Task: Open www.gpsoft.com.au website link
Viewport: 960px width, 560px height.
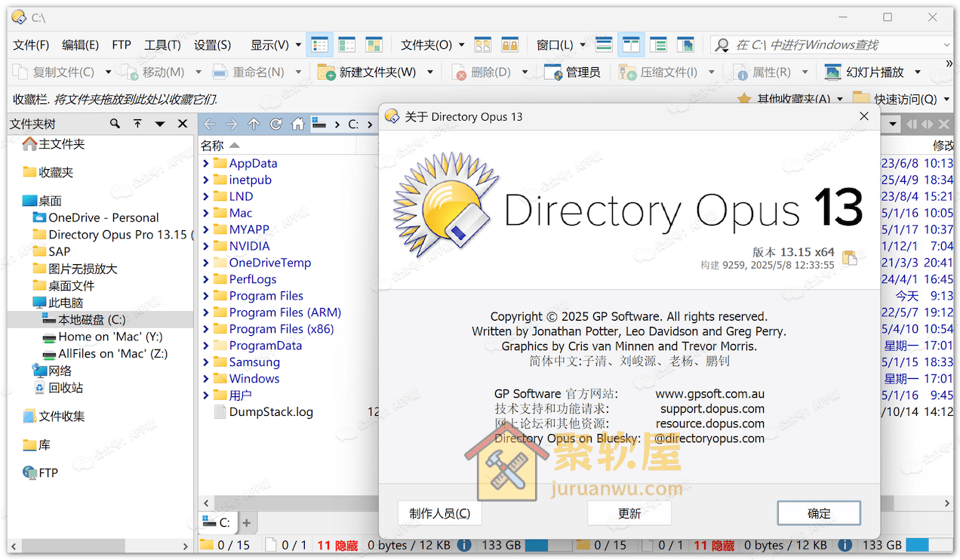Action: 710,393
